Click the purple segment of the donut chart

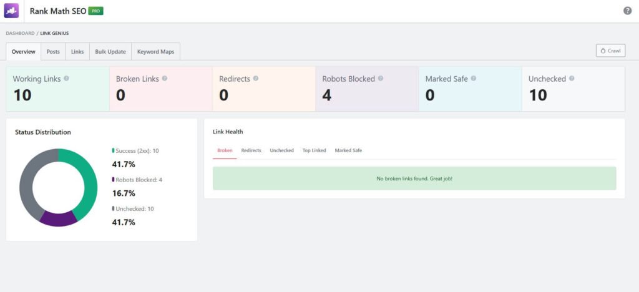(x=59, y=219)
